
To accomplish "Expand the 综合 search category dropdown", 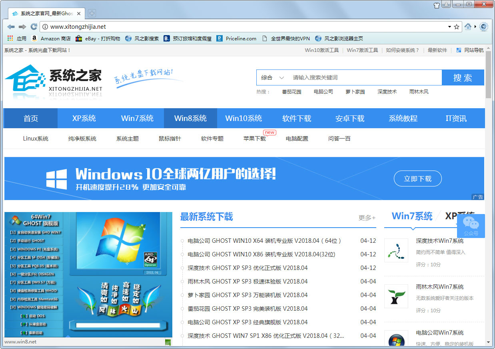I will pyautogui.click(x=273, y=77).
